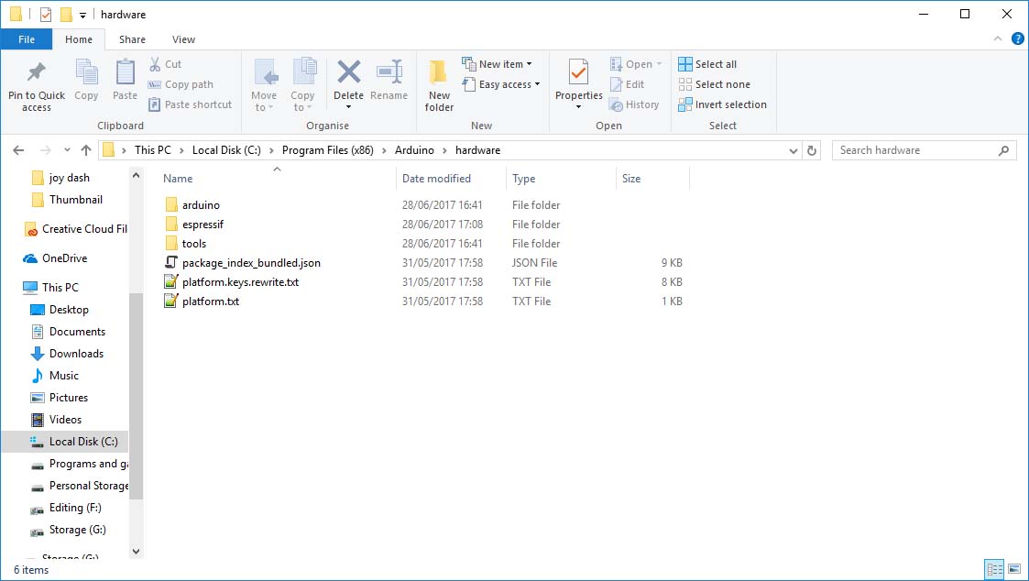The image size is (1029, 581).
Task: Switch to the Home ribbon tab
Action: 79,39
